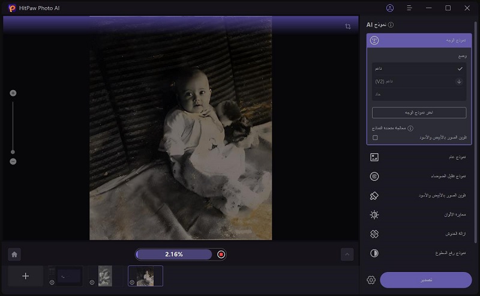The width and height of the screenshot is (480, 296).
Task: Click the crop tool icon
Action: (x=348, y=26)
